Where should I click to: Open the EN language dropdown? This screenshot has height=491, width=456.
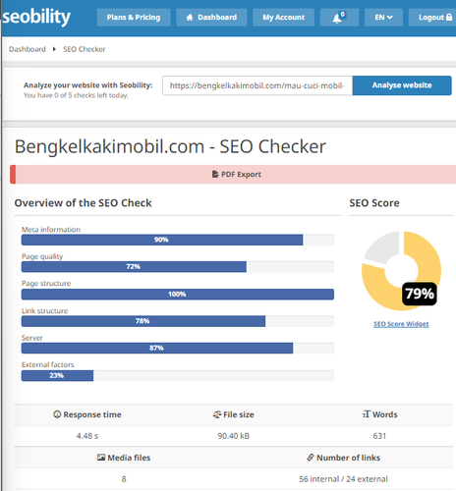click(383, 18)
